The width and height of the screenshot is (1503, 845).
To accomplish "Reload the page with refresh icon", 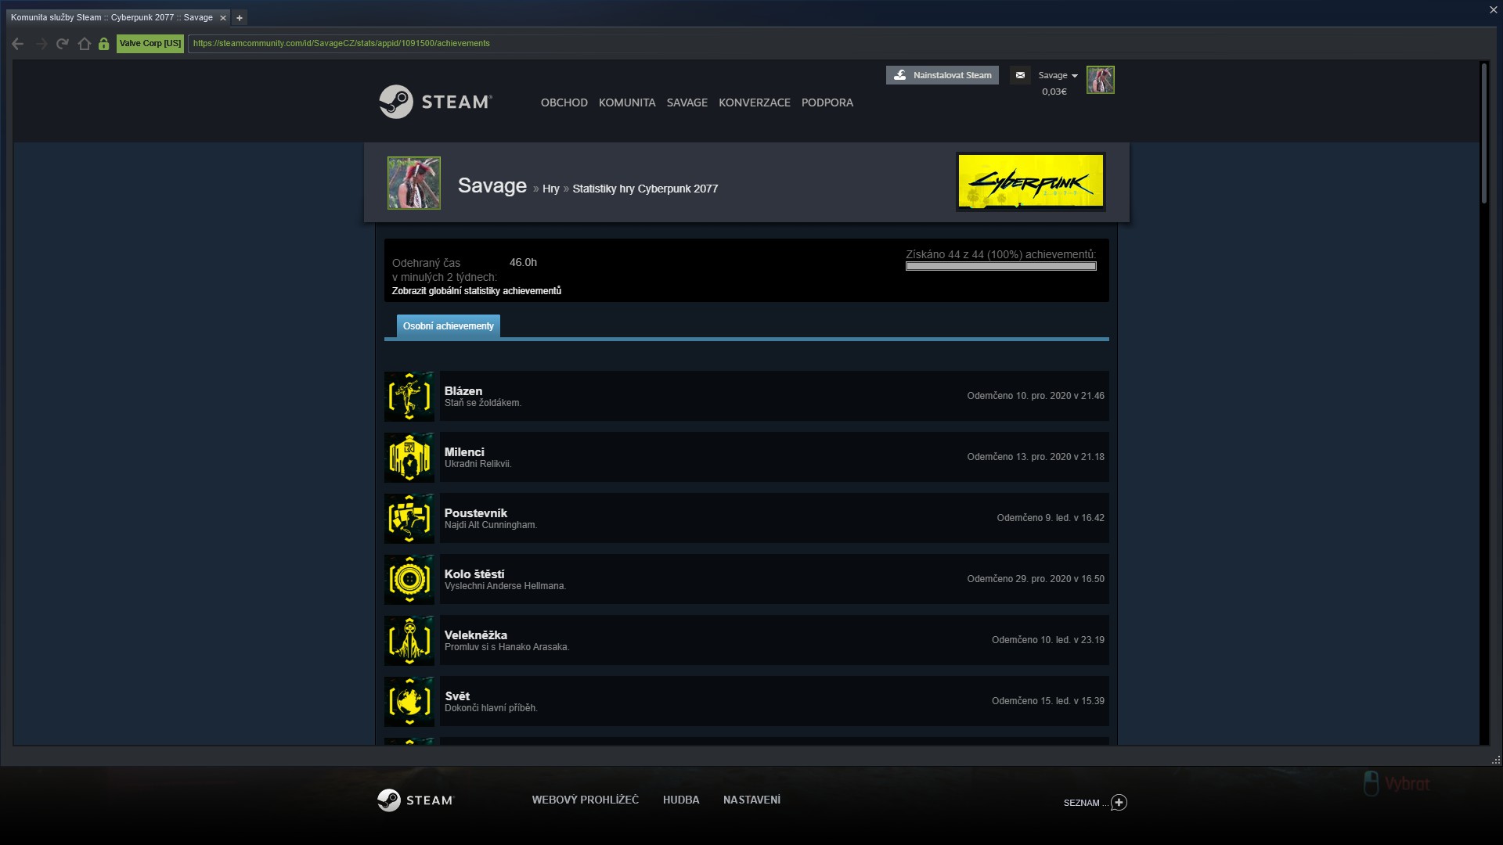I will [63, 44].
